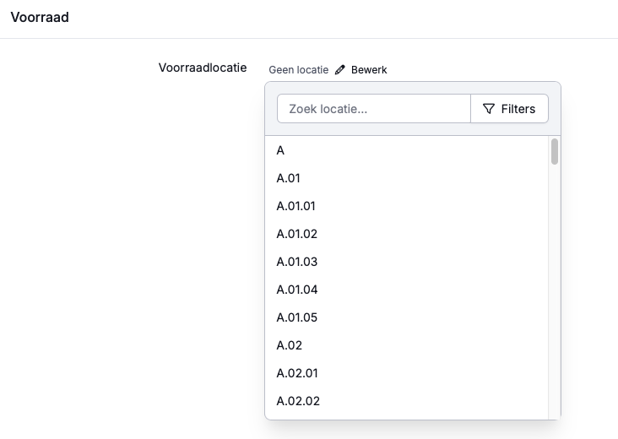Pick the A.01.05 location entry
This screenshot has width=618, height=439.
click(297, 317)
